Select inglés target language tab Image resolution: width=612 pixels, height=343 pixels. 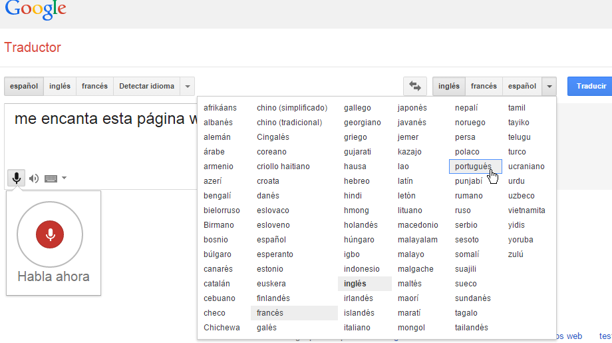click(449, 86)
